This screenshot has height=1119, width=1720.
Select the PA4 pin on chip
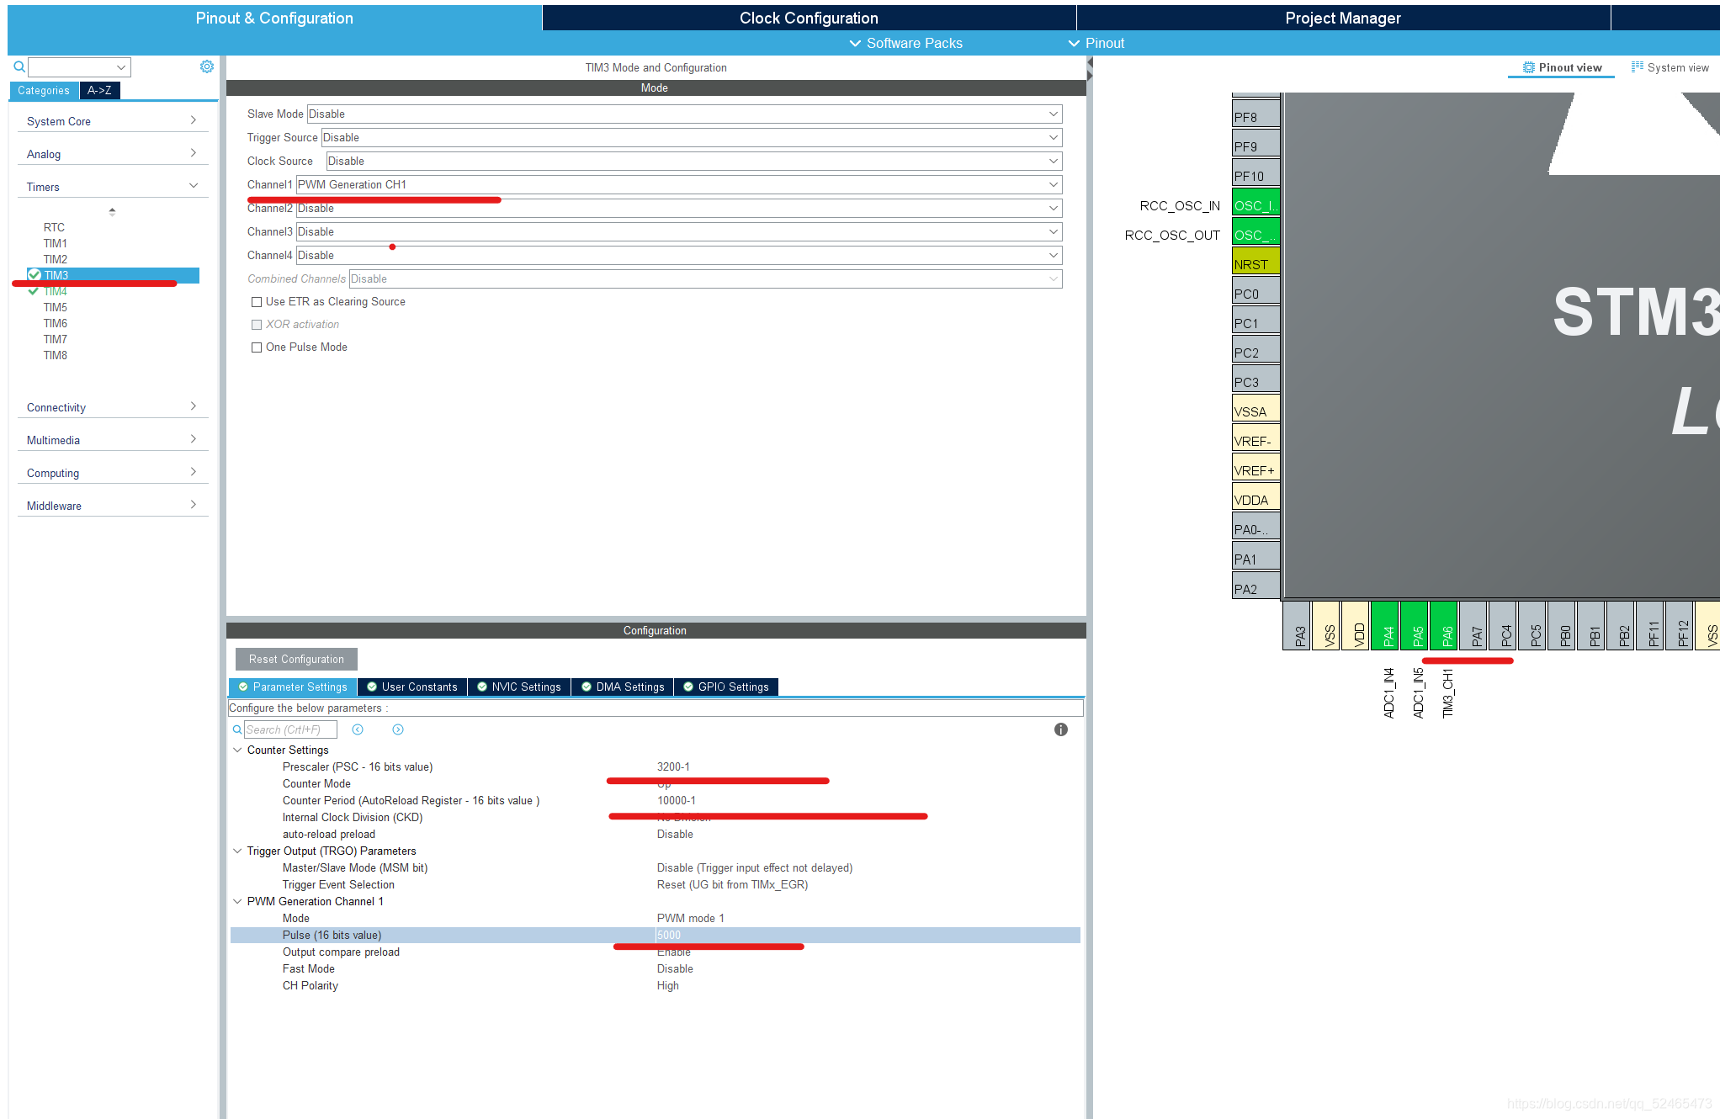coord(1385,625)
